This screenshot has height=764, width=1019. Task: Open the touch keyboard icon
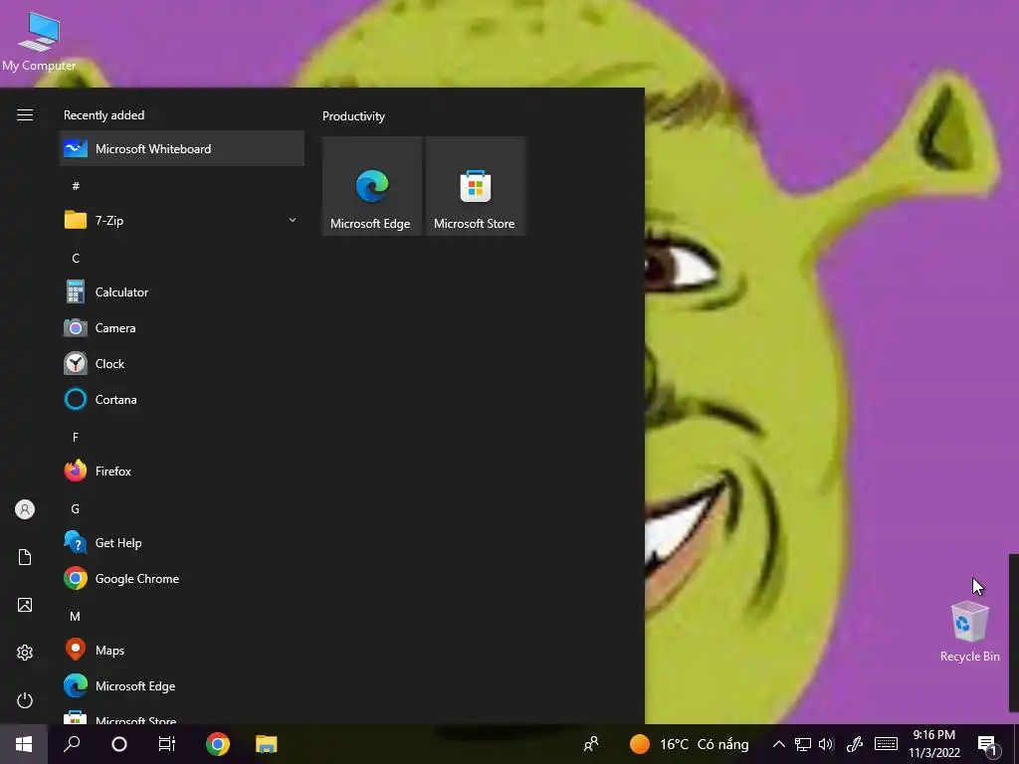pos(886,744)
